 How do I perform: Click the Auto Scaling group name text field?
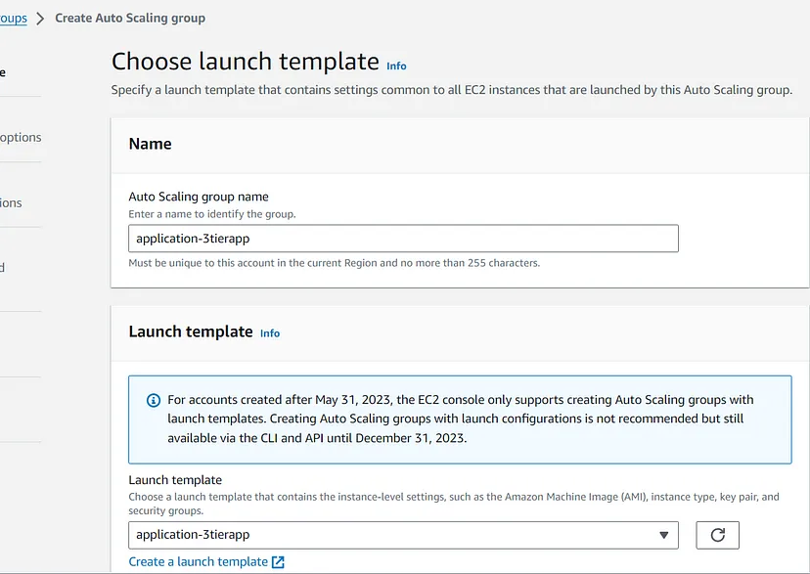click(402, 239)
